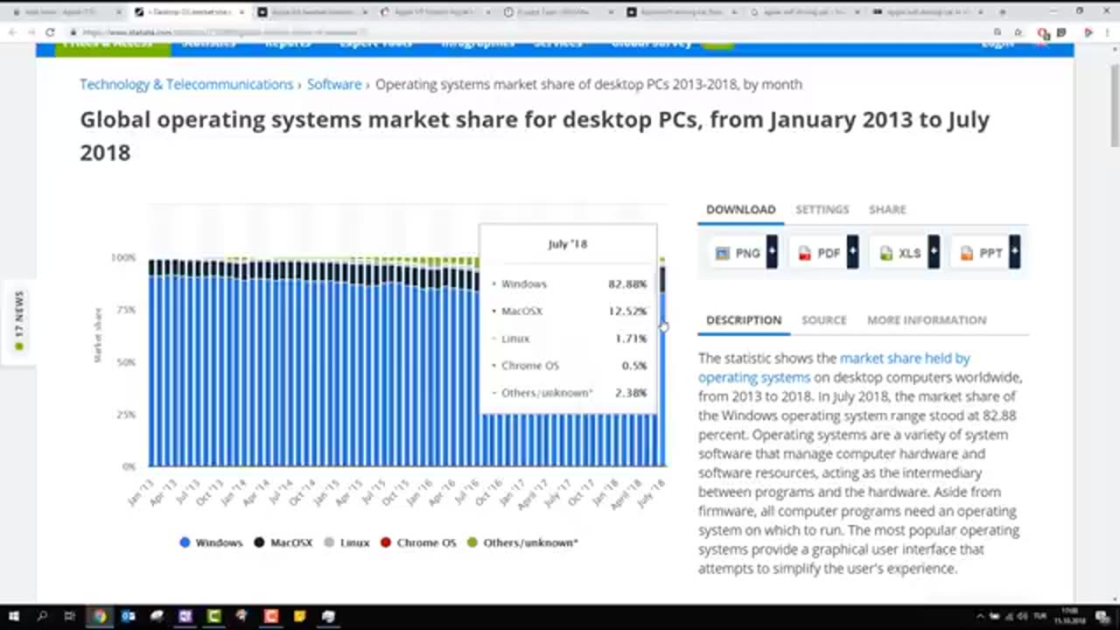
Task: Bookmark this page with the star icon
Action: tap(1017, 32)
